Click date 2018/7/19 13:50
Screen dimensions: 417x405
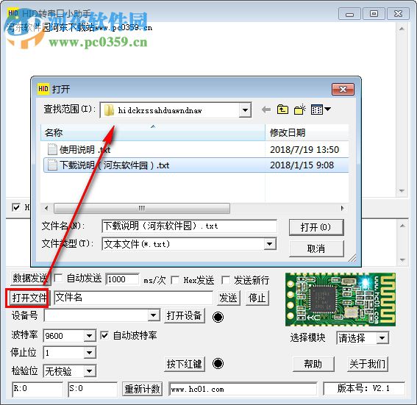pyautogui.click(x=304, y=150)
